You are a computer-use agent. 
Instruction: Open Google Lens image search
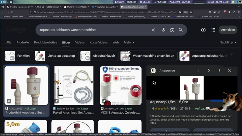point(172,30)
